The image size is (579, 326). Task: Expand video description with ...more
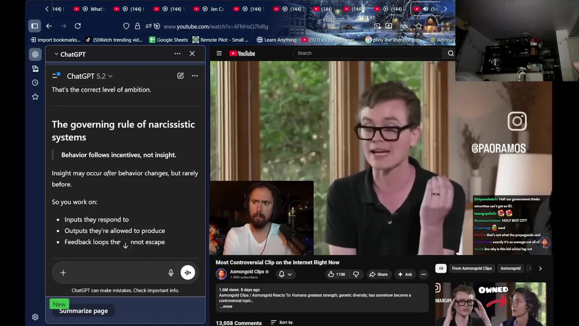tap(226, 307)
